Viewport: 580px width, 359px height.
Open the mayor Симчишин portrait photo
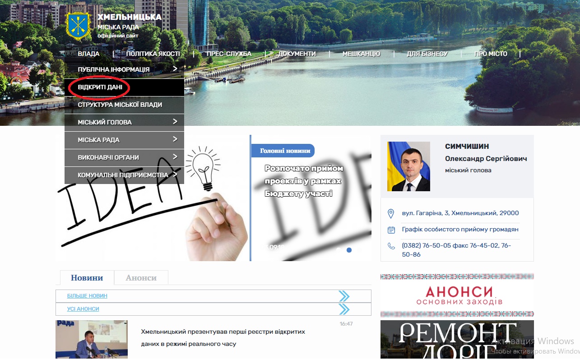(x=408, y=166)
